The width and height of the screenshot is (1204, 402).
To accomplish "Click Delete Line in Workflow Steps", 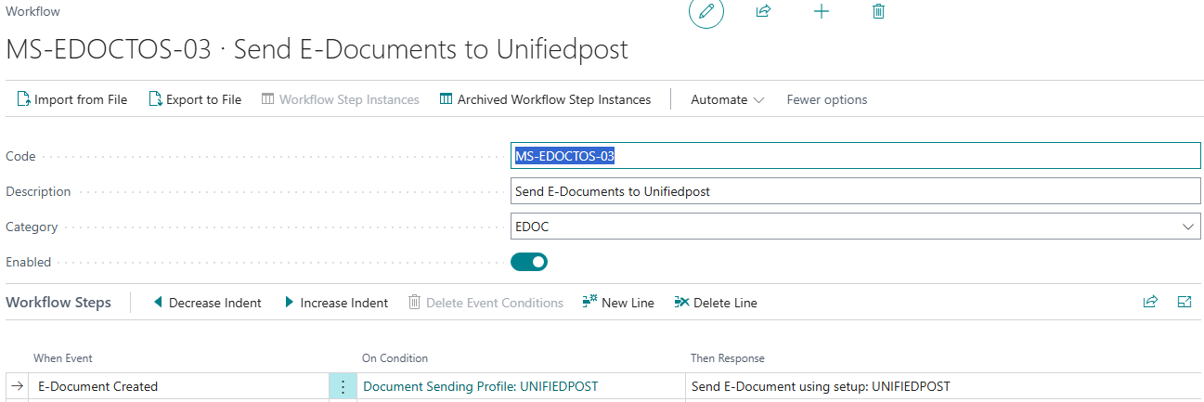I will pos(716,303).
